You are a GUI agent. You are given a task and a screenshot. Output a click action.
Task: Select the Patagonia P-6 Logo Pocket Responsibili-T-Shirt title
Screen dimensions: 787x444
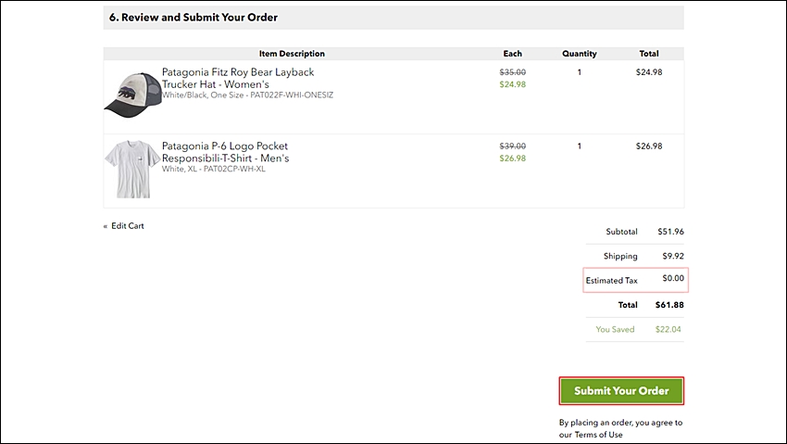225,152
